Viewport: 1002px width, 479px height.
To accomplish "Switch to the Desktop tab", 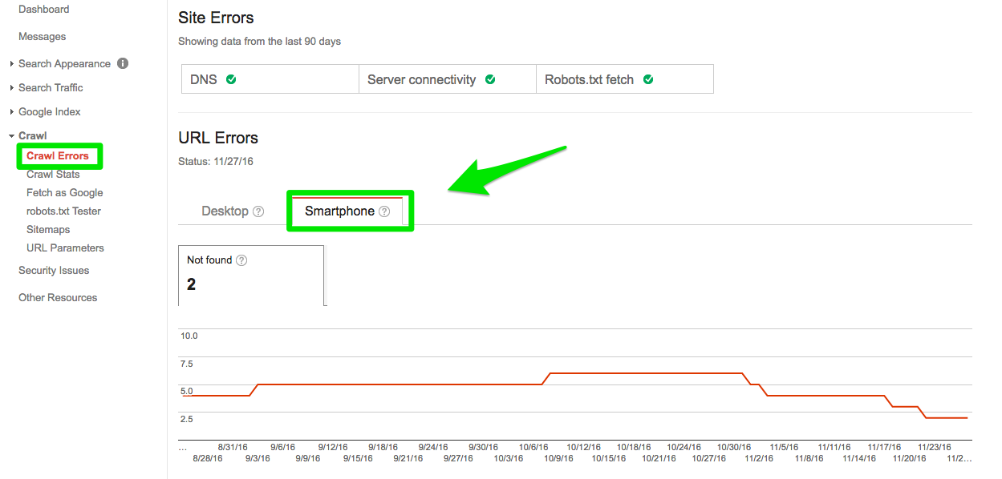I will click(225, 211).
